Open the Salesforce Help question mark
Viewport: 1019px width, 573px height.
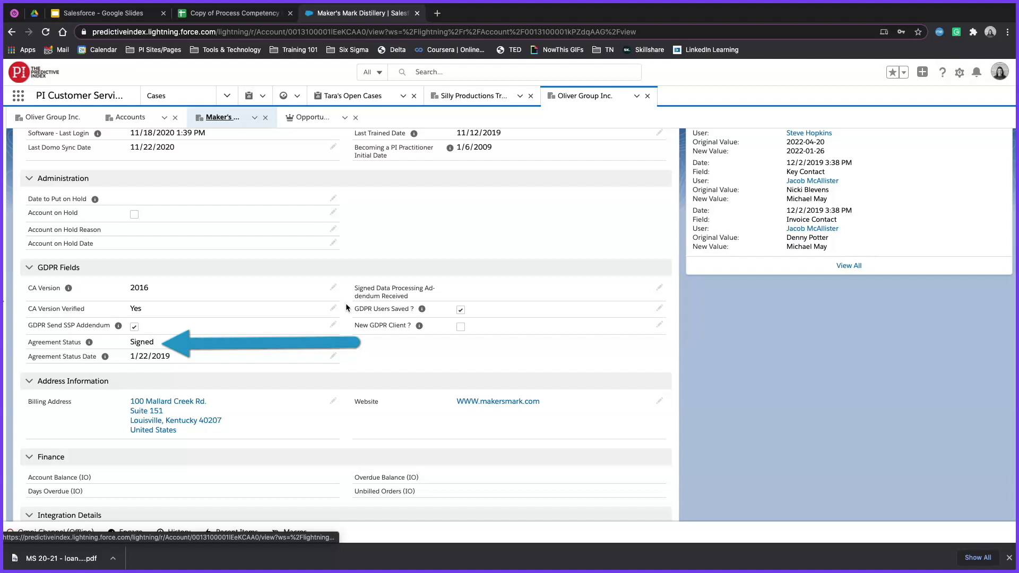(943, 72)
